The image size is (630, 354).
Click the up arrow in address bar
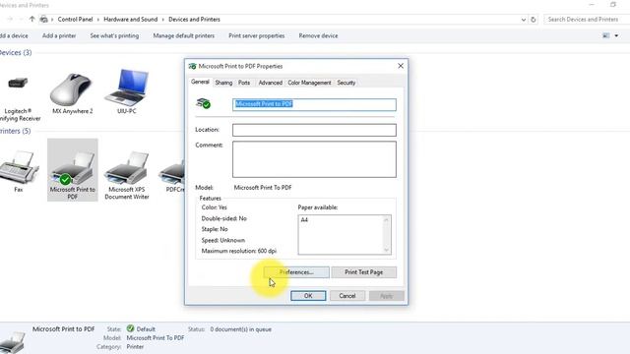point(32,19)
